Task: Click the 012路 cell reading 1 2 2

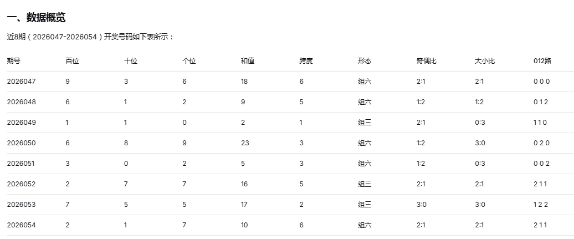Action: 541,205
